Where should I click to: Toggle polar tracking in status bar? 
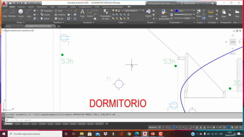click(x=174, y=127)
